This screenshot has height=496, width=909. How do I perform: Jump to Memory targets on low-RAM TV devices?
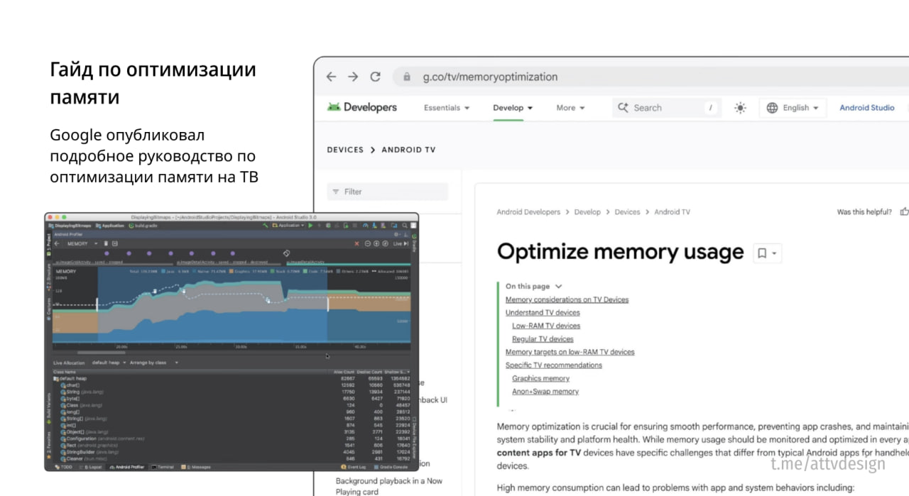click(x=570, y=352)
